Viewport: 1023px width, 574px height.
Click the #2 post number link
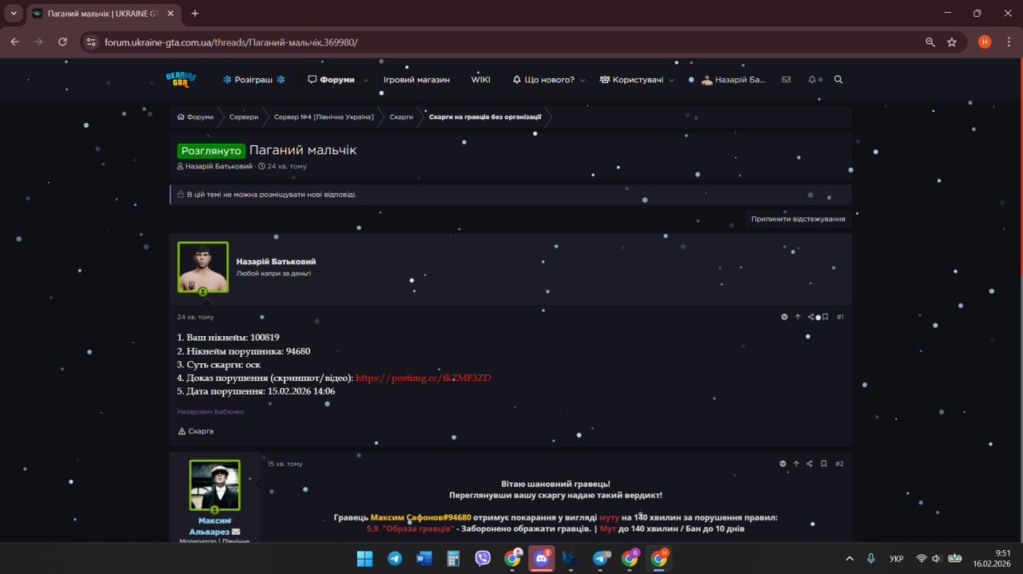(839, 464)
